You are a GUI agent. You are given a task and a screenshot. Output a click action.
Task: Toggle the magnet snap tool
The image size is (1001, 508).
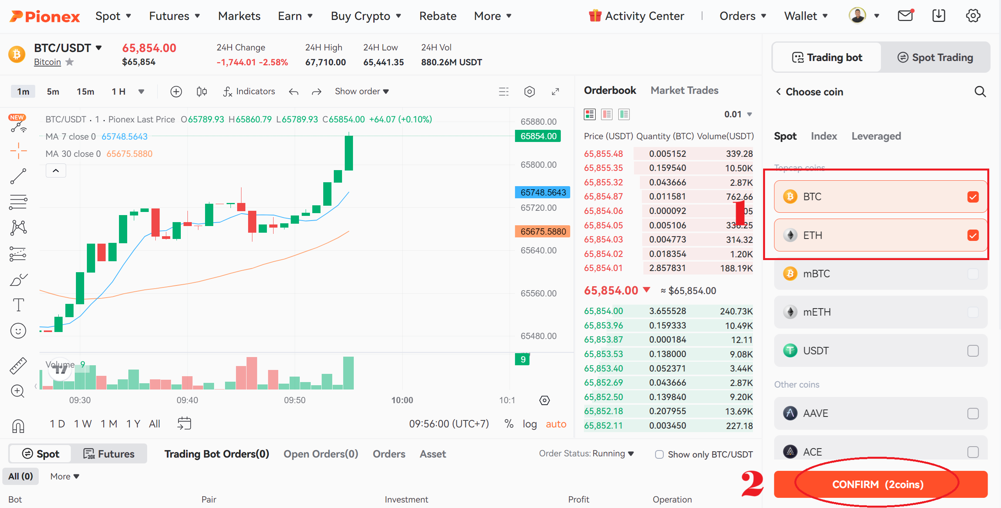pos(18,426)
